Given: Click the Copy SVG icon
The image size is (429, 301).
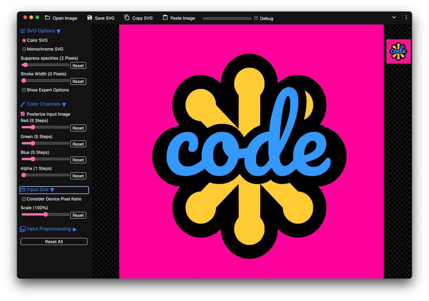Looking at the screenshot, I should click(x=127, y=17).
